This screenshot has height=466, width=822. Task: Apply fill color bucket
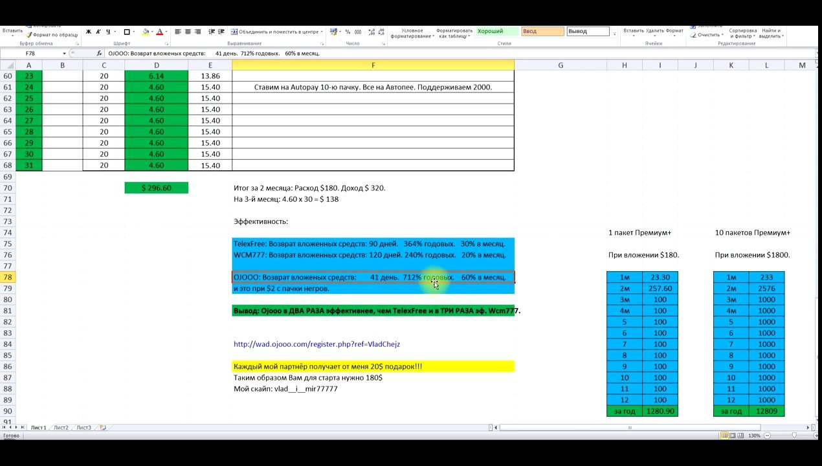point(146,32)
